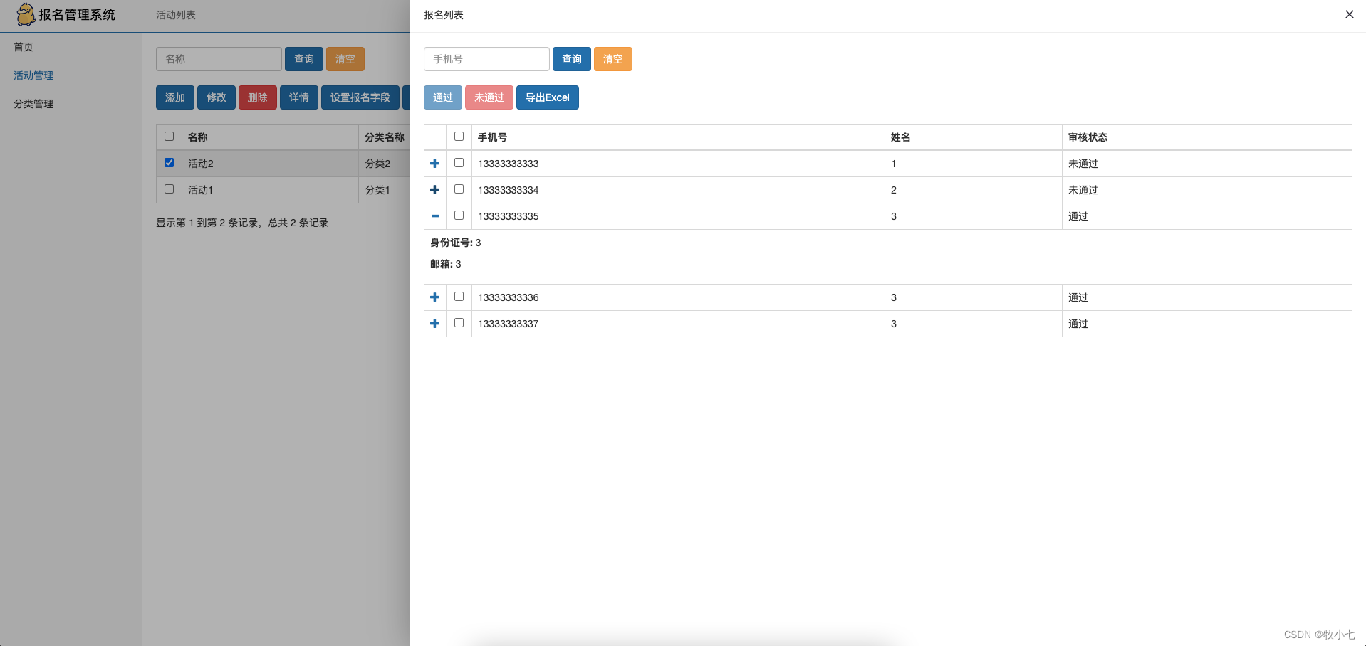Expand row 13333333334 details
1366x646 pixels.
435,190
